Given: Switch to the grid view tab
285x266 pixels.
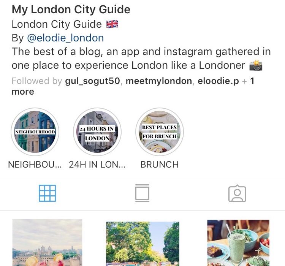Looking at the screenshot, I should click(x=47, y=193).
